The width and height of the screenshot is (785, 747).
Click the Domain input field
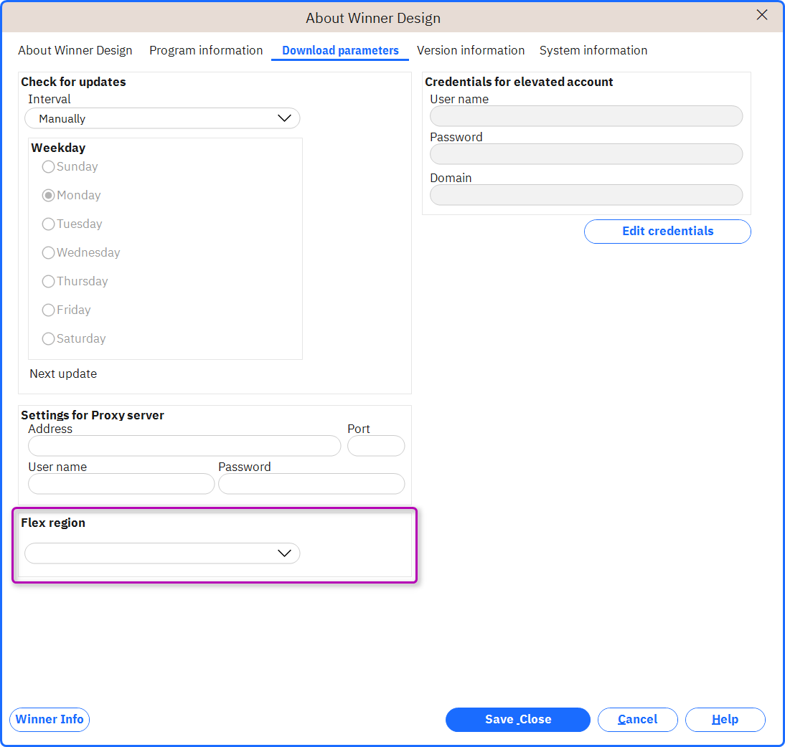click(x=586, y=195)
